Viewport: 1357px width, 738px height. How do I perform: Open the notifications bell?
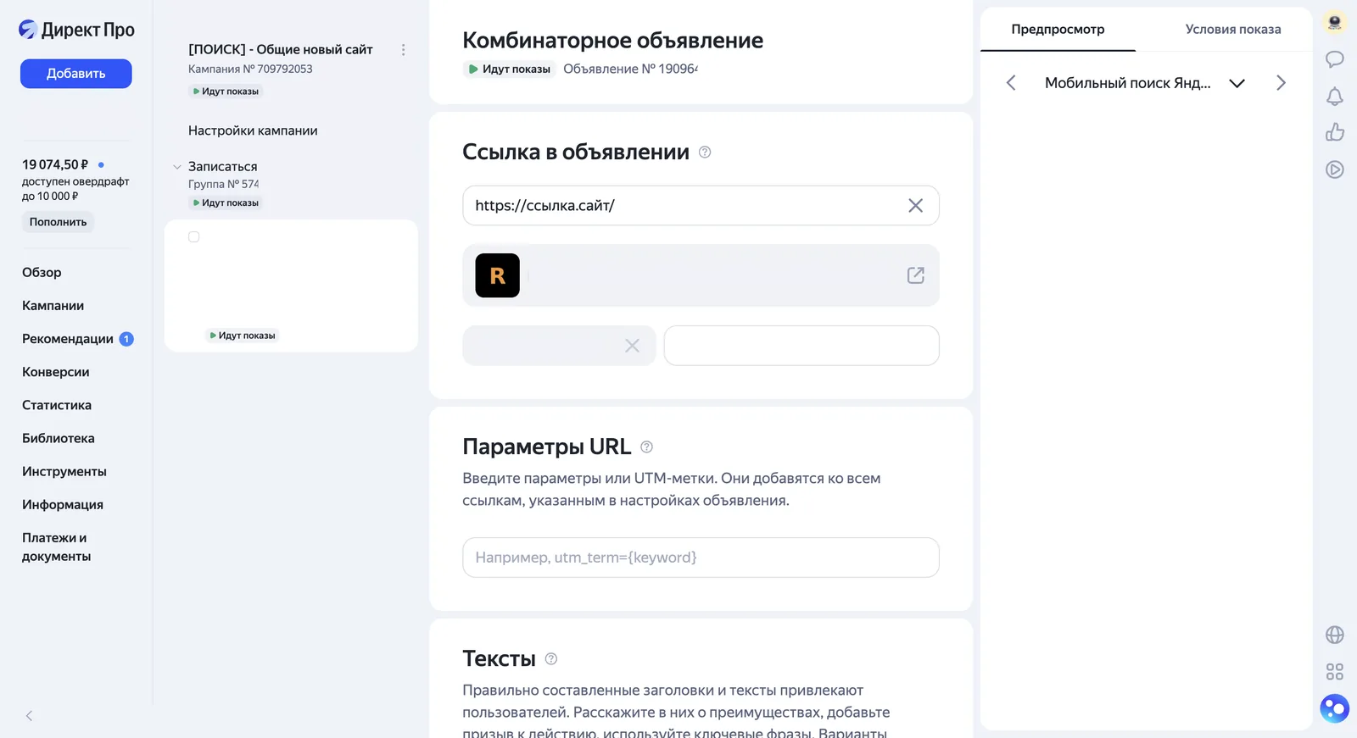tap(1335, 97)
